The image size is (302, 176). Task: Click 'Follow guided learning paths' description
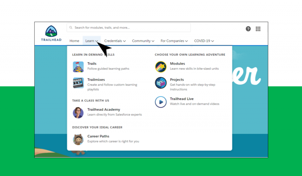(x=108, y=69)
